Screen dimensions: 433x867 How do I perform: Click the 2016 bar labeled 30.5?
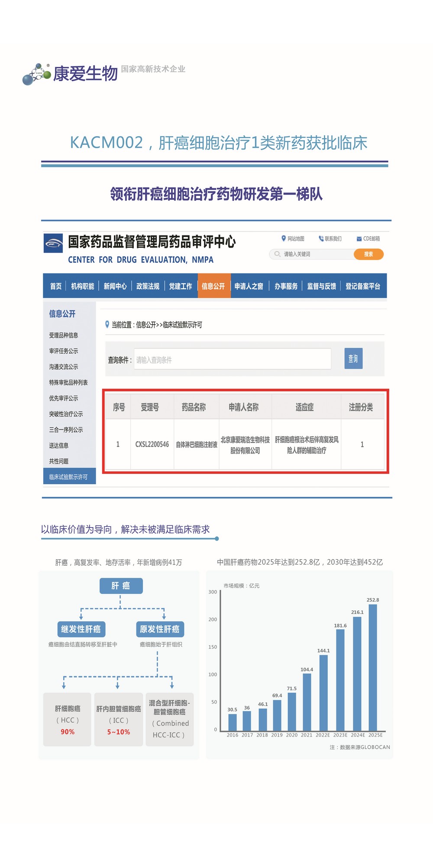click(233, 722)
